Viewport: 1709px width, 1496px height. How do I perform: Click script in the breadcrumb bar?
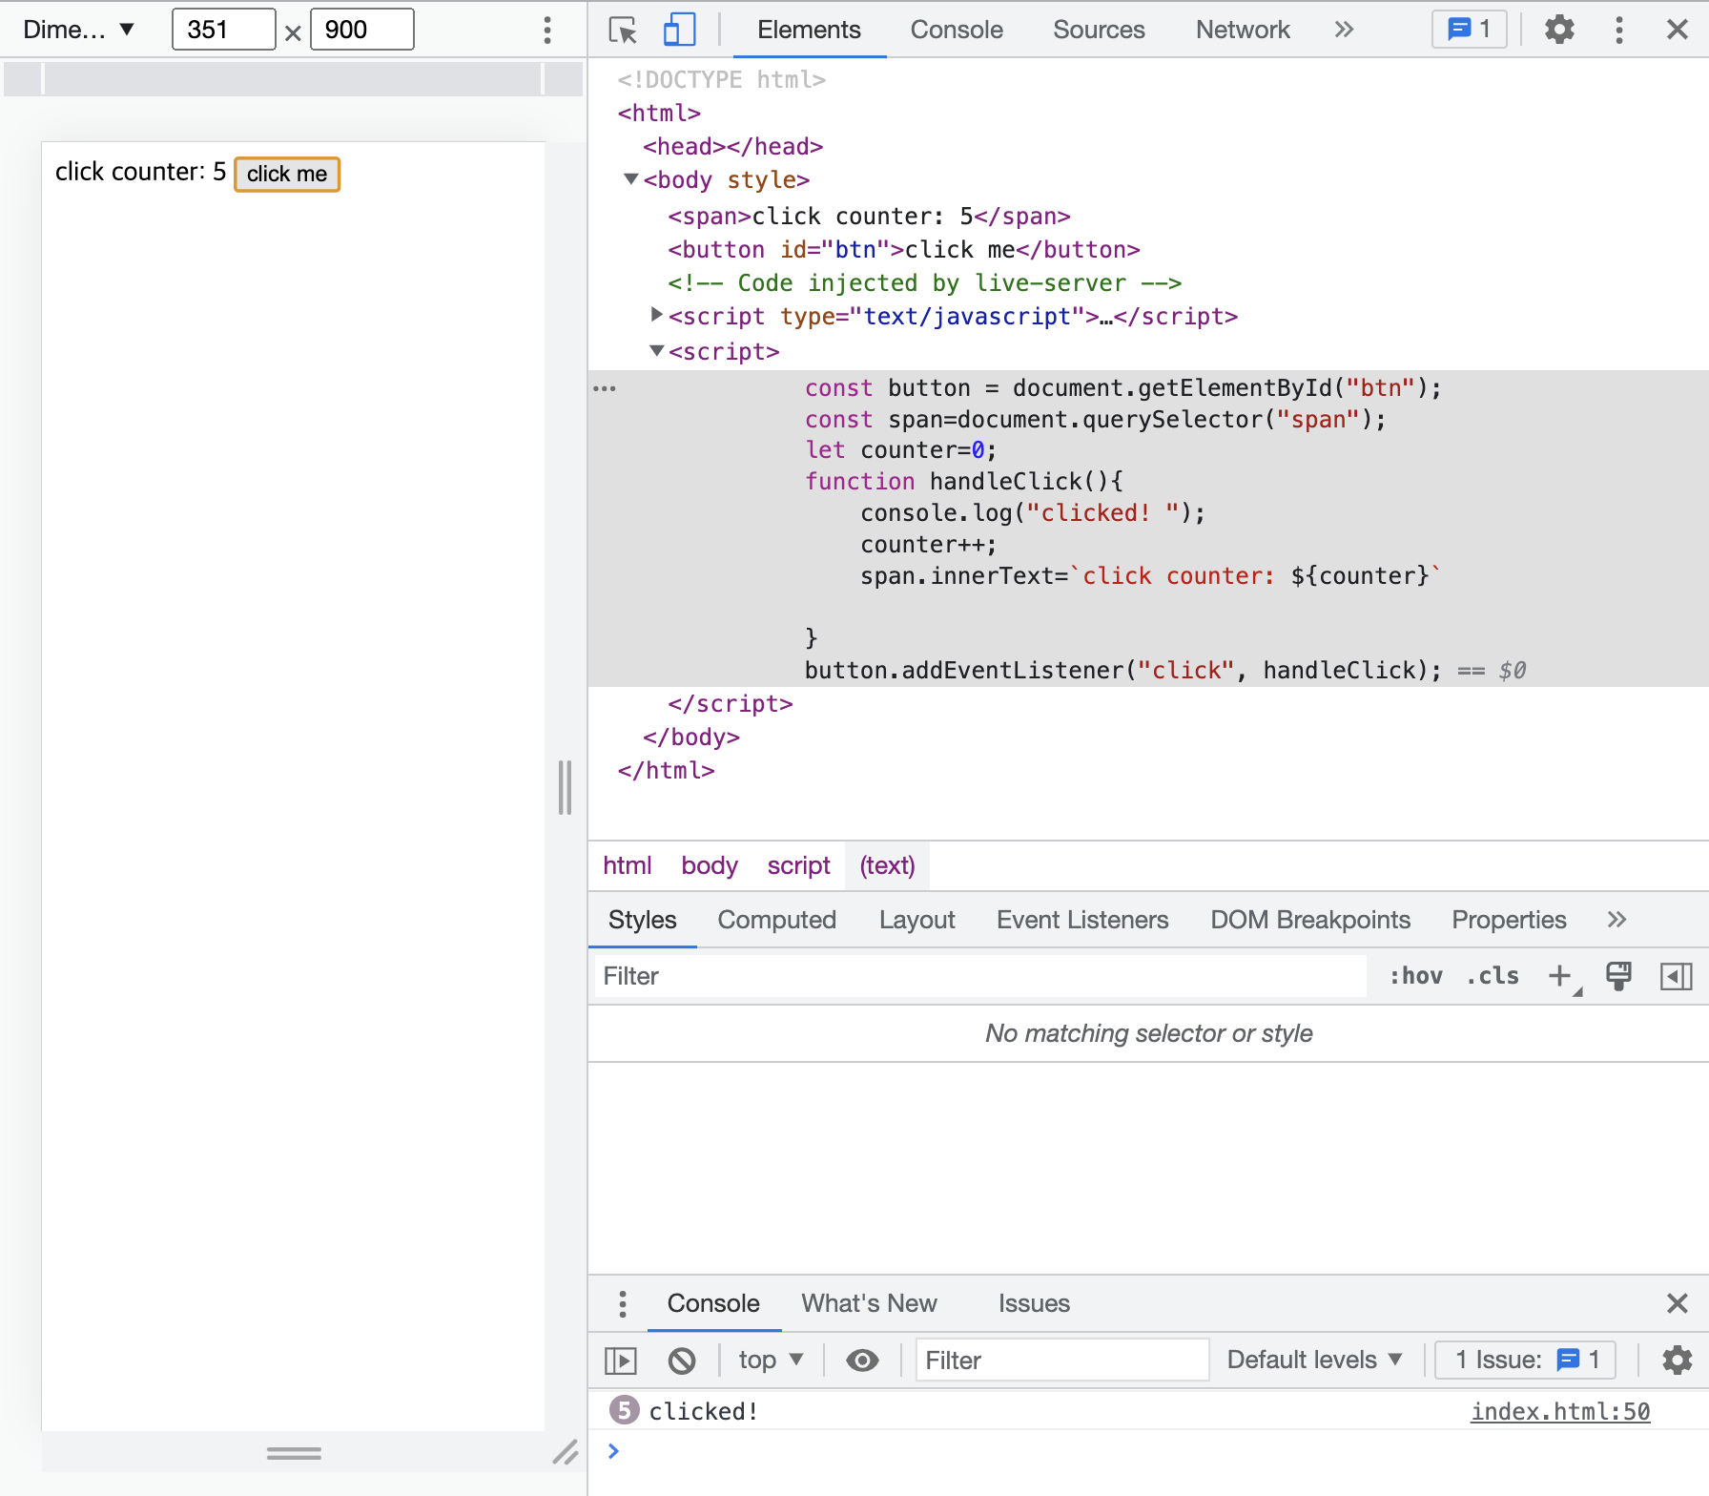click(798, 865)
